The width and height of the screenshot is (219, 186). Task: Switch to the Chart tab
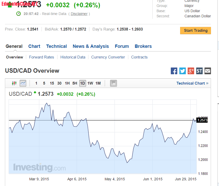(34, 46)
